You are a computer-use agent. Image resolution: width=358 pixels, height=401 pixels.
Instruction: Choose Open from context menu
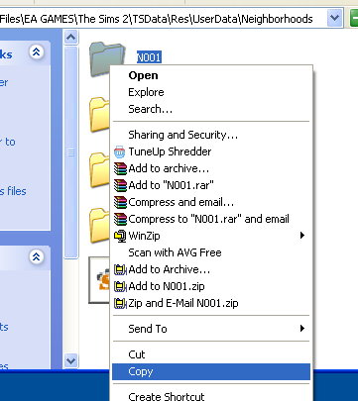pyautogui.click(x=211, y=75)
